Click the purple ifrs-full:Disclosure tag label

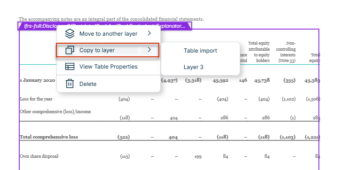[104, 26]
